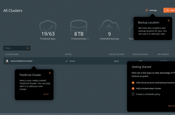
Task: Click the 6/15 protected apps value
Action: (x=116, y=61)
